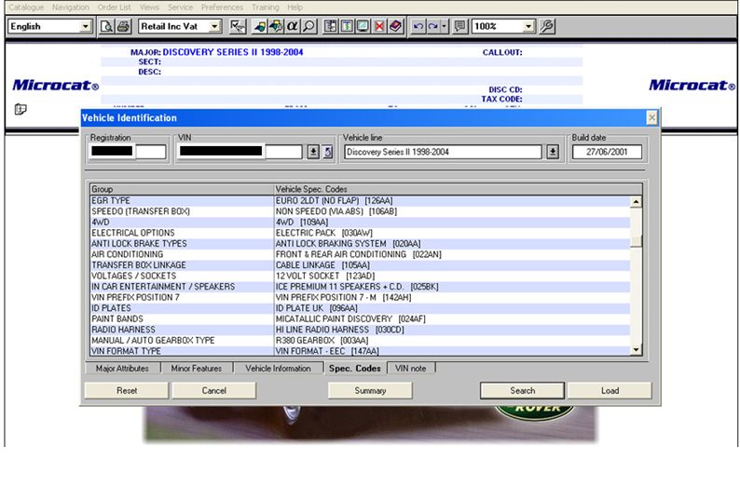Click the small index icon below Microcat logo
Viewport: 740px width, 500px height.
[x=21, y=110]
